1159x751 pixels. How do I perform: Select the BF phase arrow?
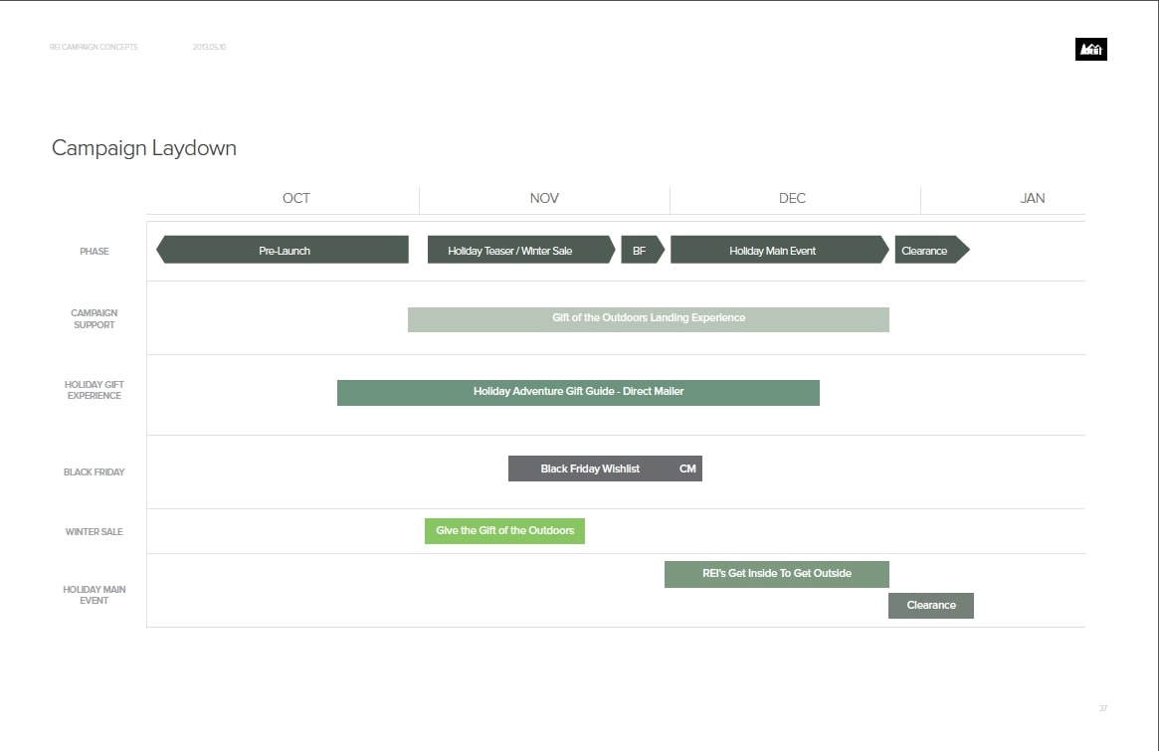click(641, 251)
